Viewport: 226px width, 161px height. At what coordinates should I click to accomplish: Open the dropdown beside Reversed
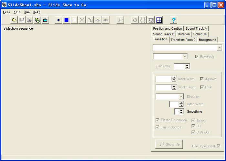(185, 57)
